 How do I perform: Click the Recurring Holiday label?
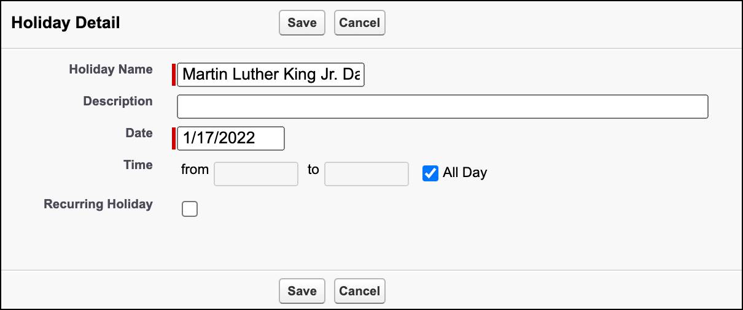[x=98, y=204]
